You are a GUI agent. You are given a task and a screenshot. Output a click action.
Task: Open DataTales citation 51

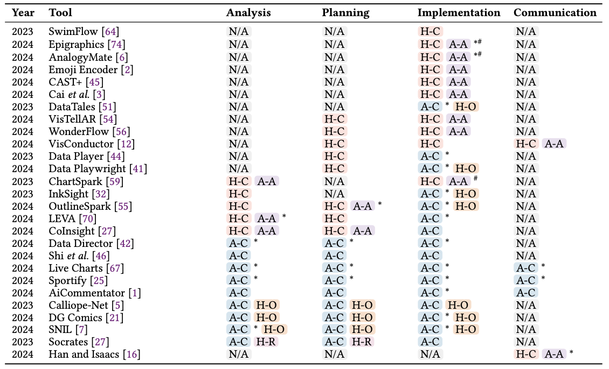pyautogui.click(x=107, y=107)
